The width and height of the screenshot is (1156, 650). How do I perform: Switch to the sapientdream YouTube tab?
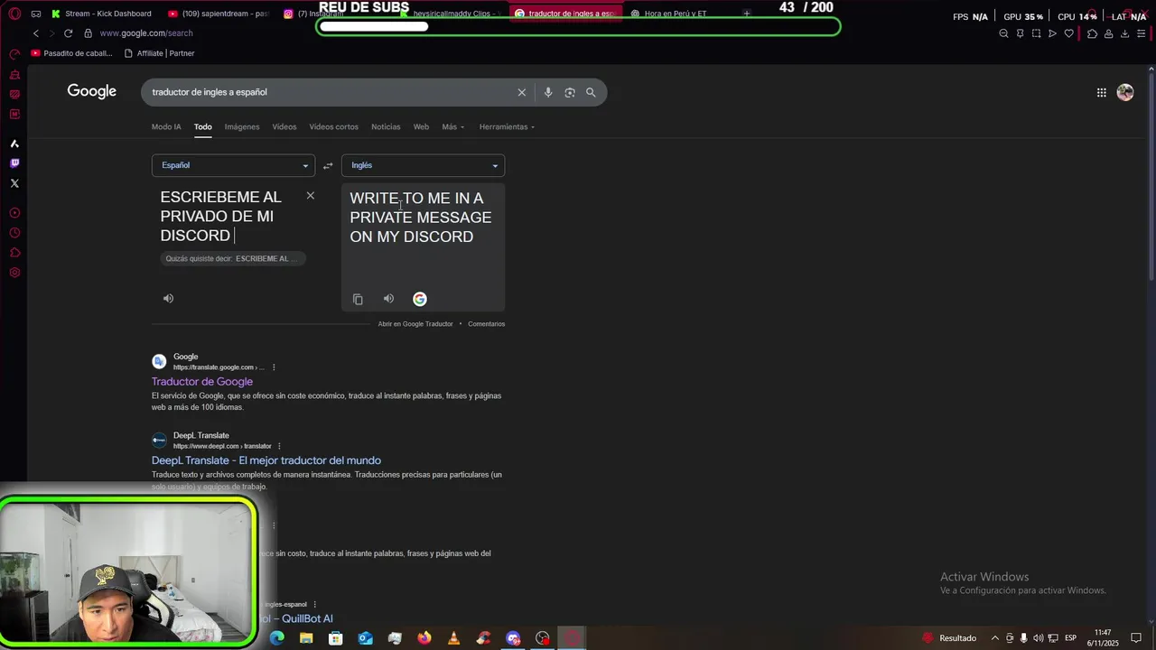[x=219, y=14]
